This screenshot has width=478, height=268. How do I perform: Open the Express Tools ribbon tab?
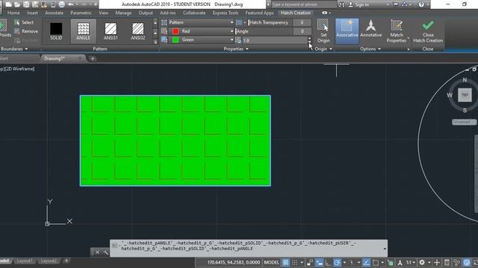[226, 13]
